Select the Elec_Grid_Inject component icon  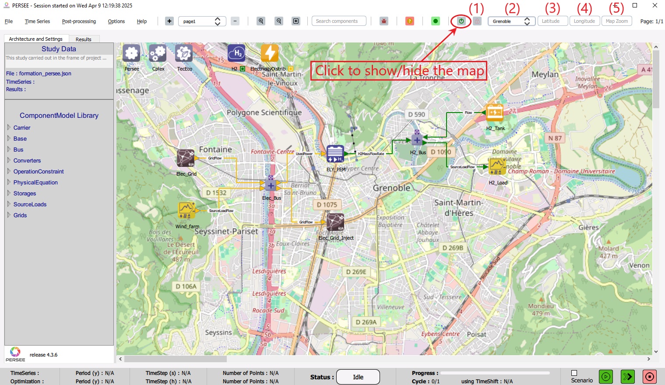pos(335,222)
